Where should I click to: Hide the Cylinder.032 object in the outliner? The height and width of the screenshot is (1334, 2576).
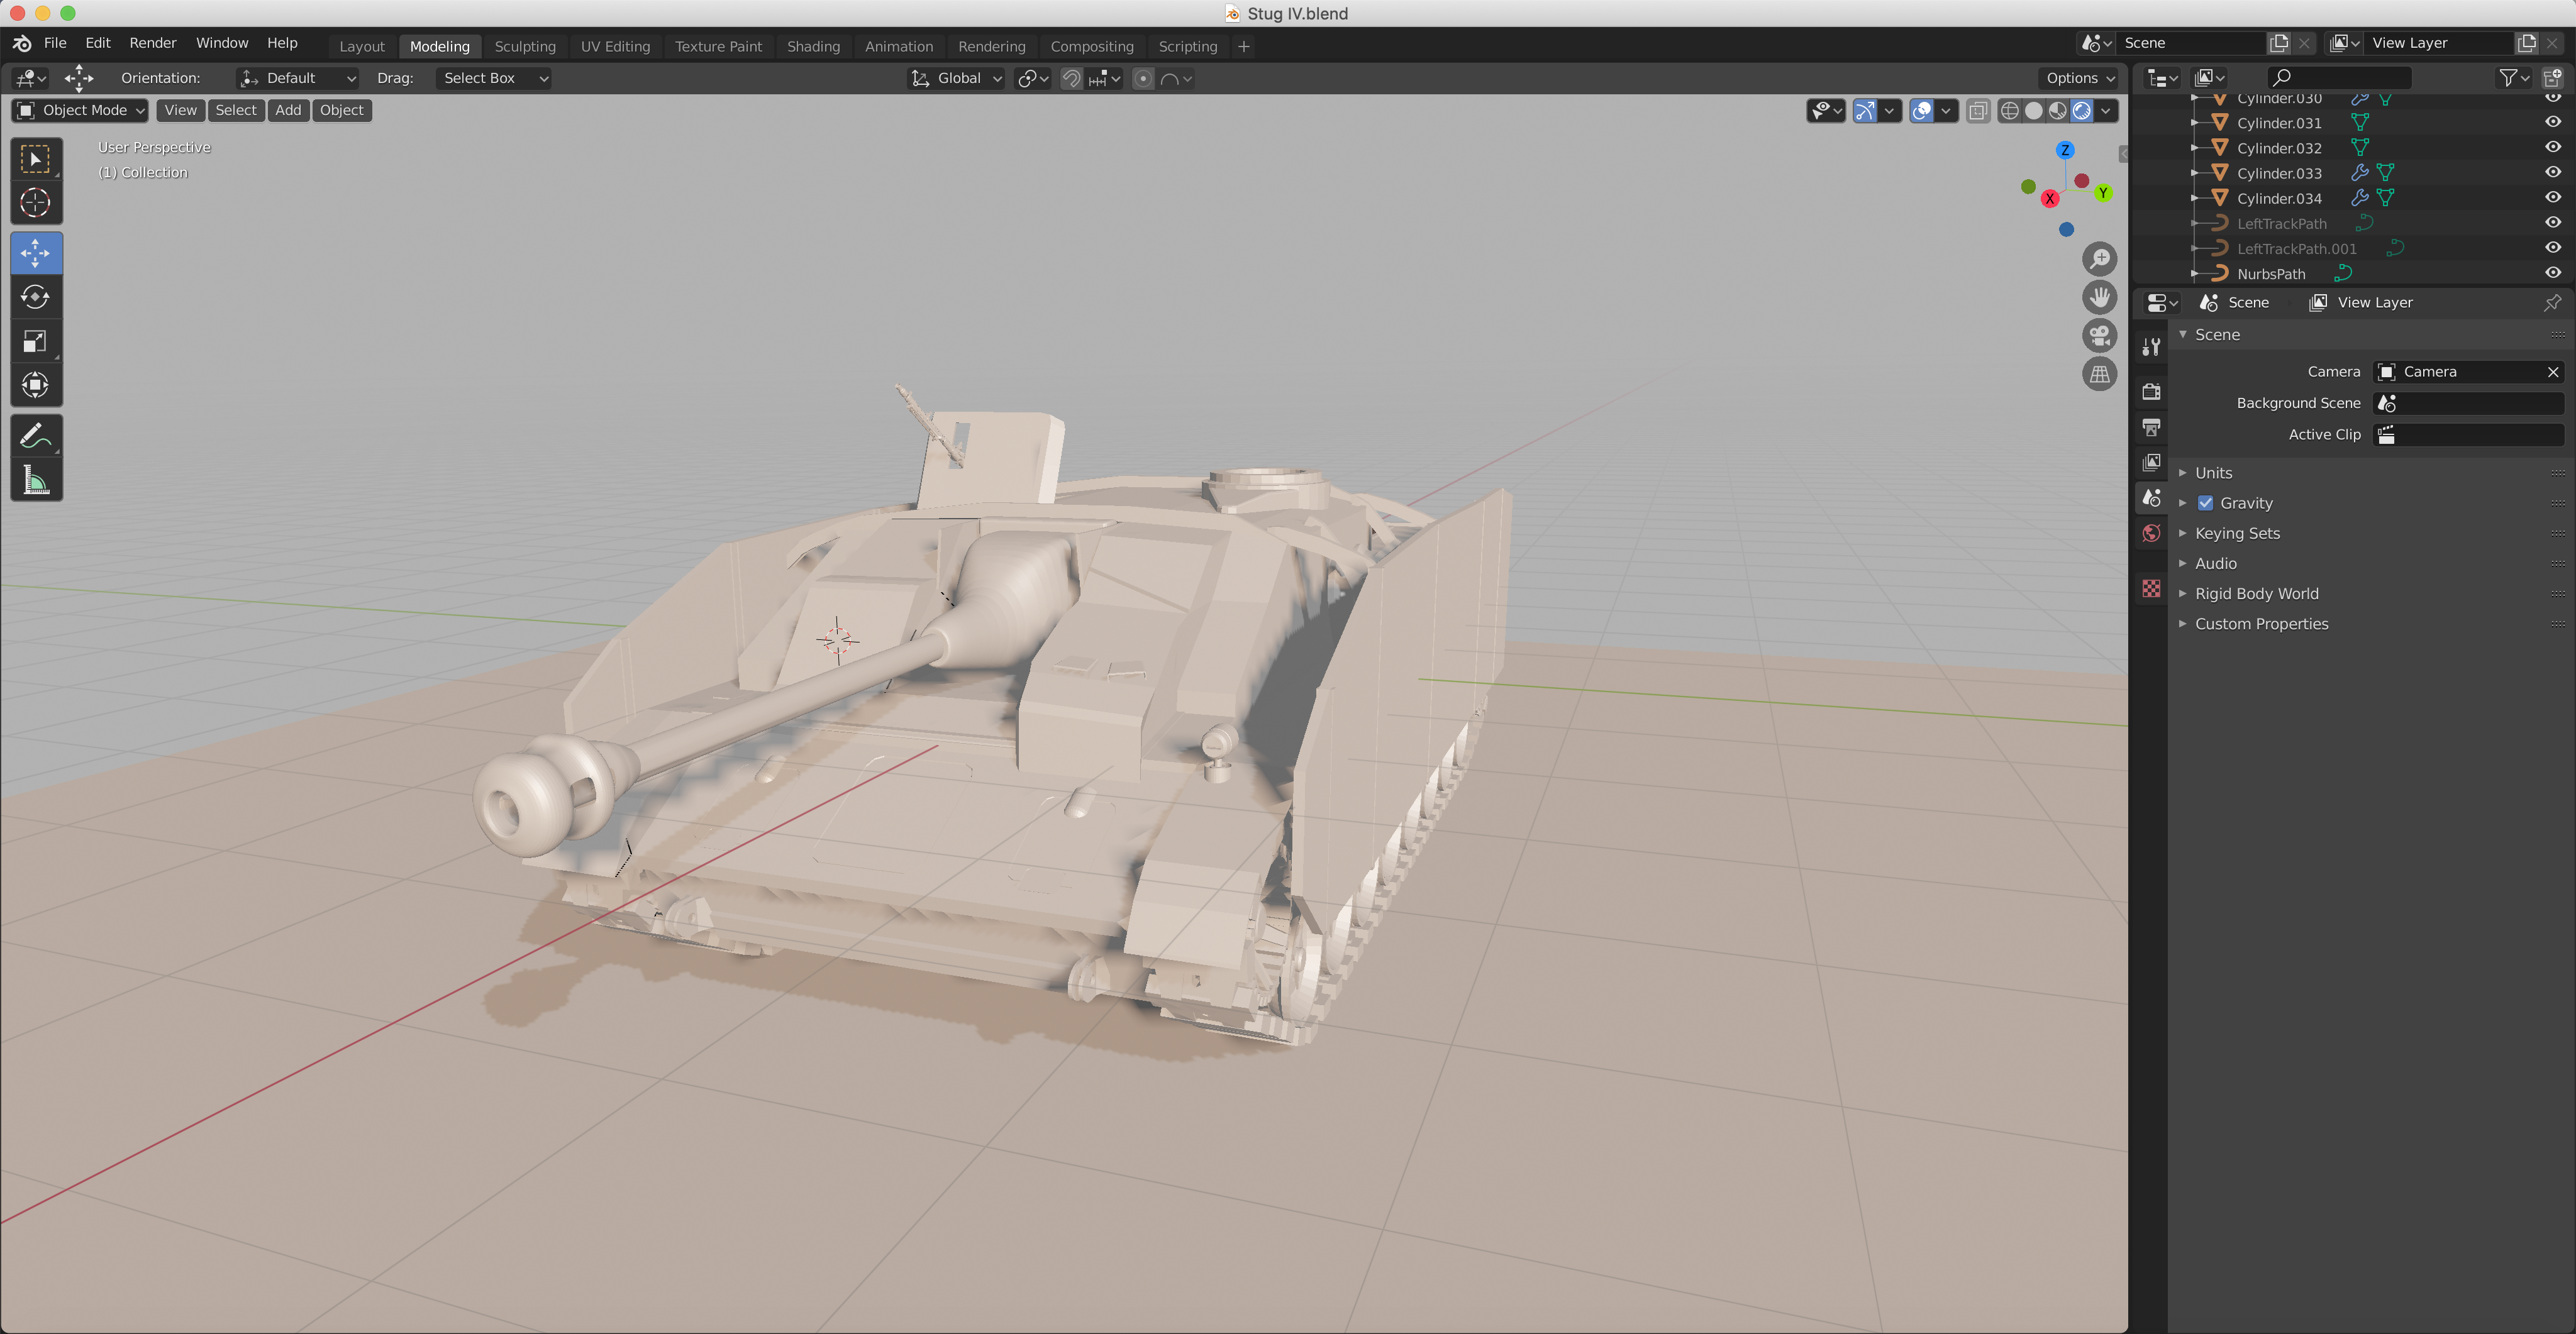pyautogui.click(x=2552, y=148)
